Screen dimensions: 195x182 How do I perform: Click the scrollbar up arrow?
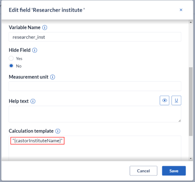click(191, 22)
